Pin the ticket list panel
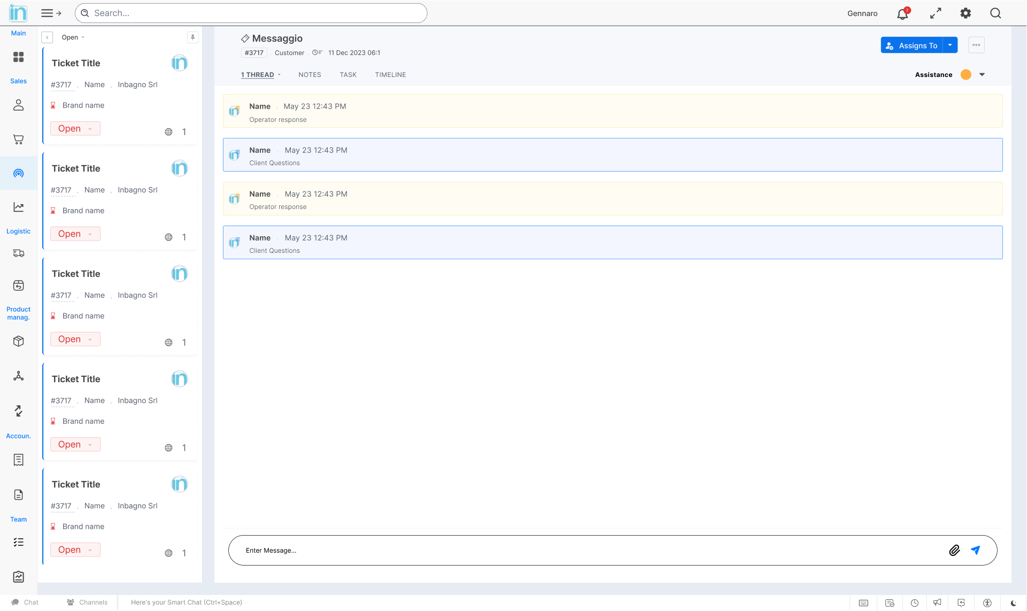This screenshot has width=1027, height=611. pyautogui.click(x=192, y=37)
